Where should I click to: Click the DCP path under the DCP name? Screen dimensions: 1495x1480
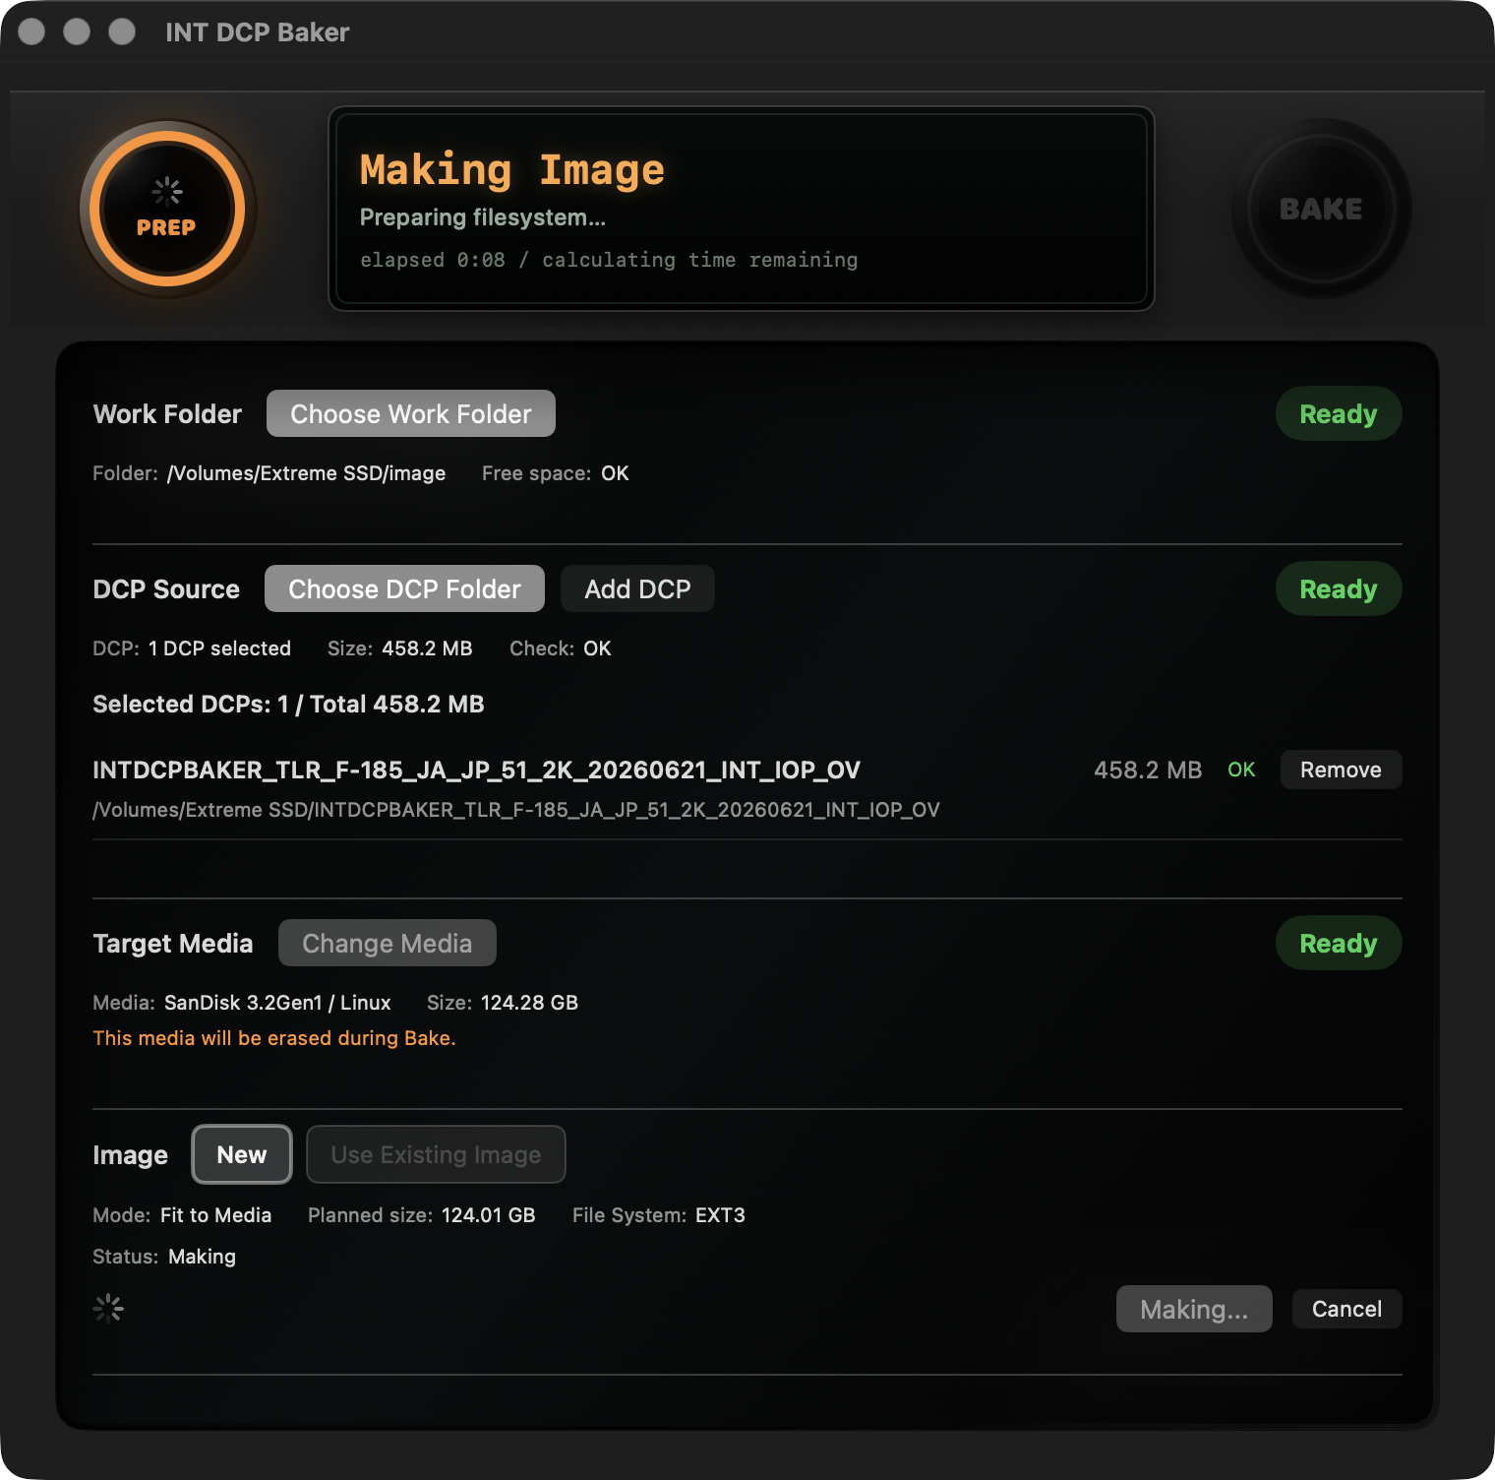[x=516, y=810]
